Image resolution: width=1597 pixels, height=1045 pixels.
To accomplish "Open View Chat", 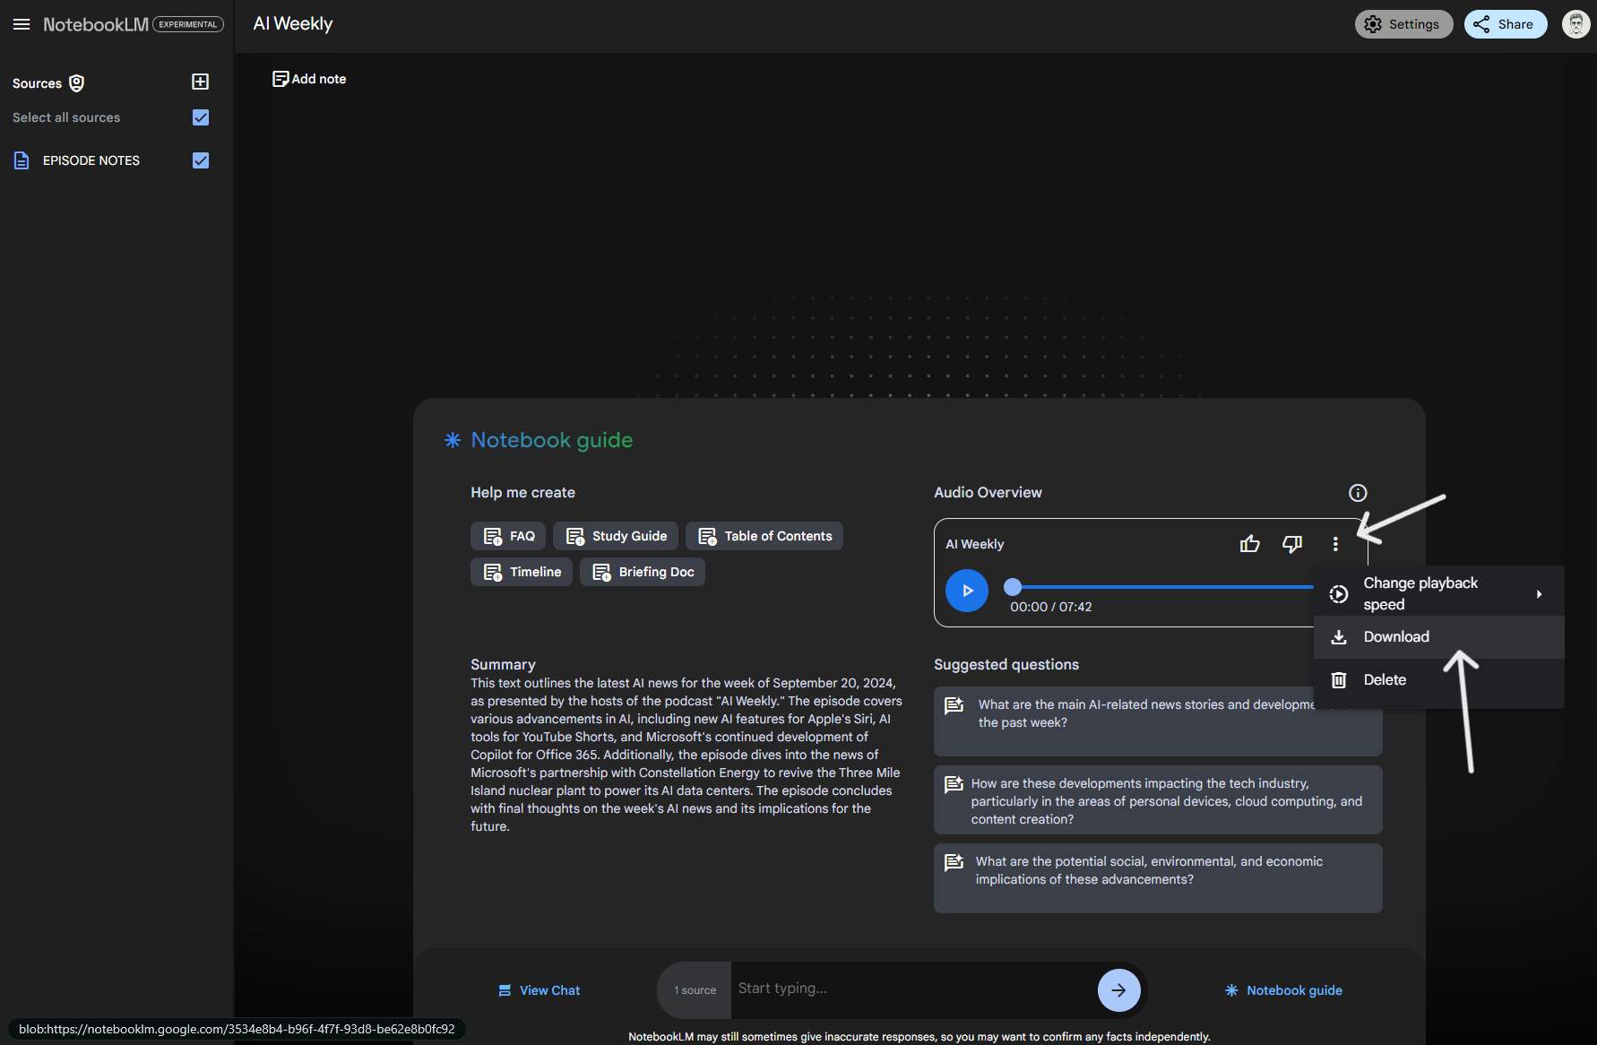I will (x=540, y=990).
